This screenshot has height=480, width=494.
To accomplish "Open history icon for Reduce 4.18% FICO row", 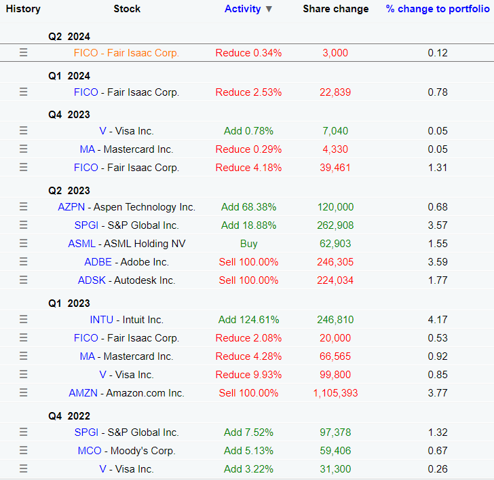I will [x=23, y=167].
